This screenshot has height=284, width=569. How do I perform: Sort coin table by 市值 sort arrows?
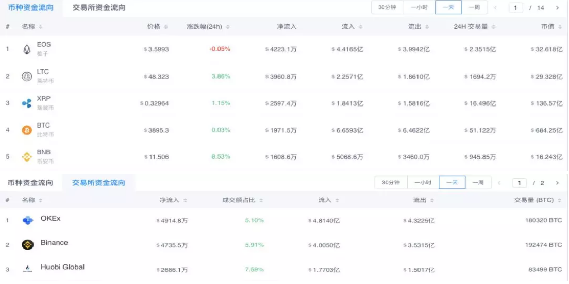(560, 27)
